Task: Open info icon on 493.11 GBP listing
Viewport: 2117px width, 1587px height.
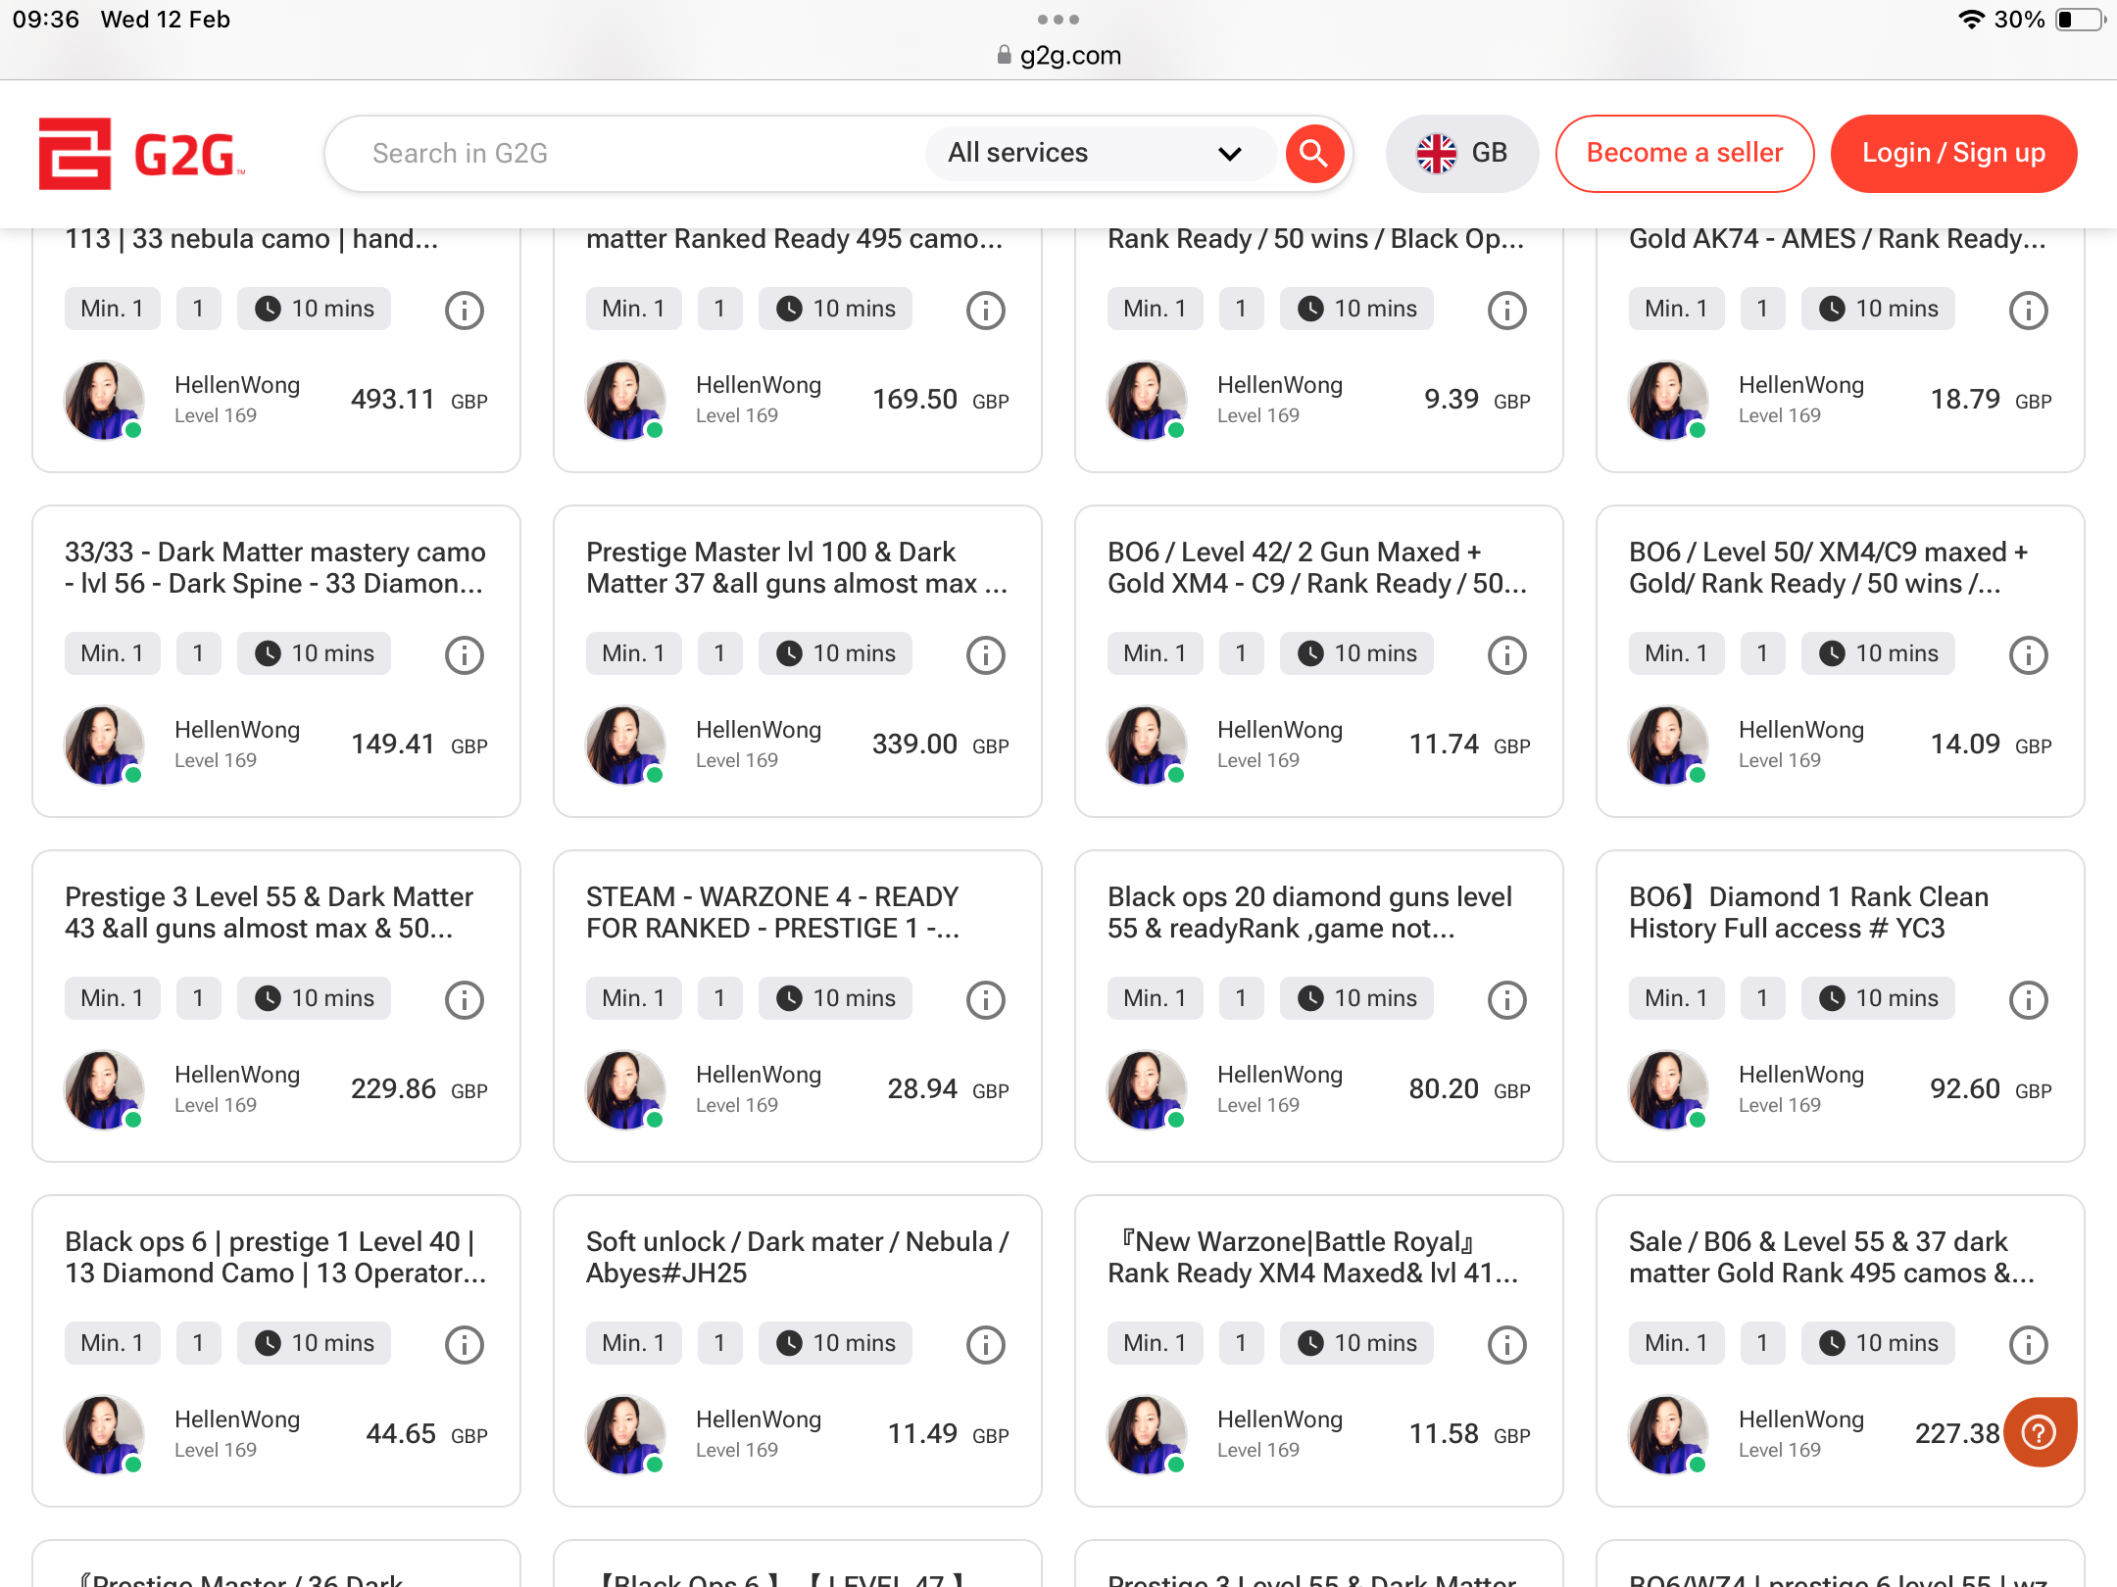Action: (465, 311)
